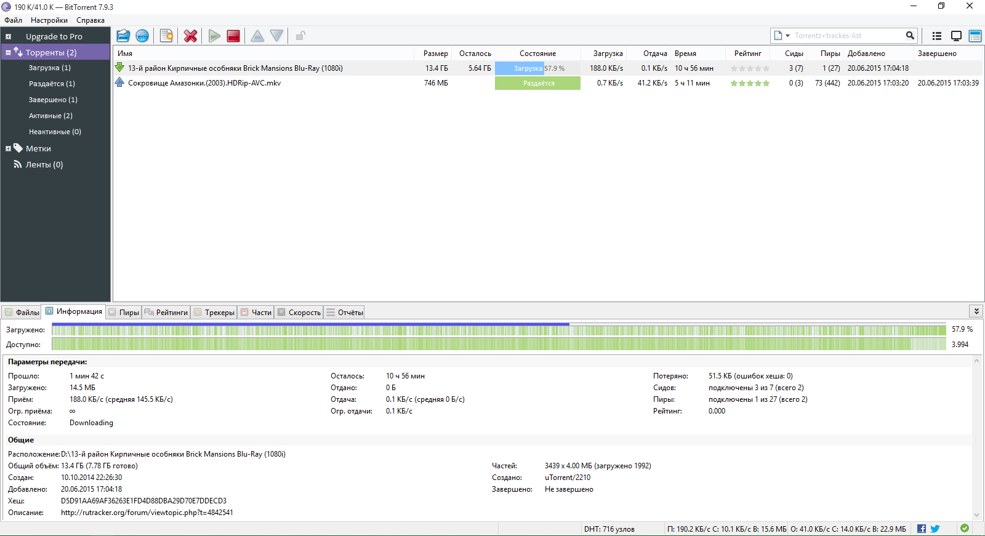Click blue seeding arrow of Сокровище Амазонки
Viewport: 985px width, 536px height.
pyautogui.click(x=119, y=82)
